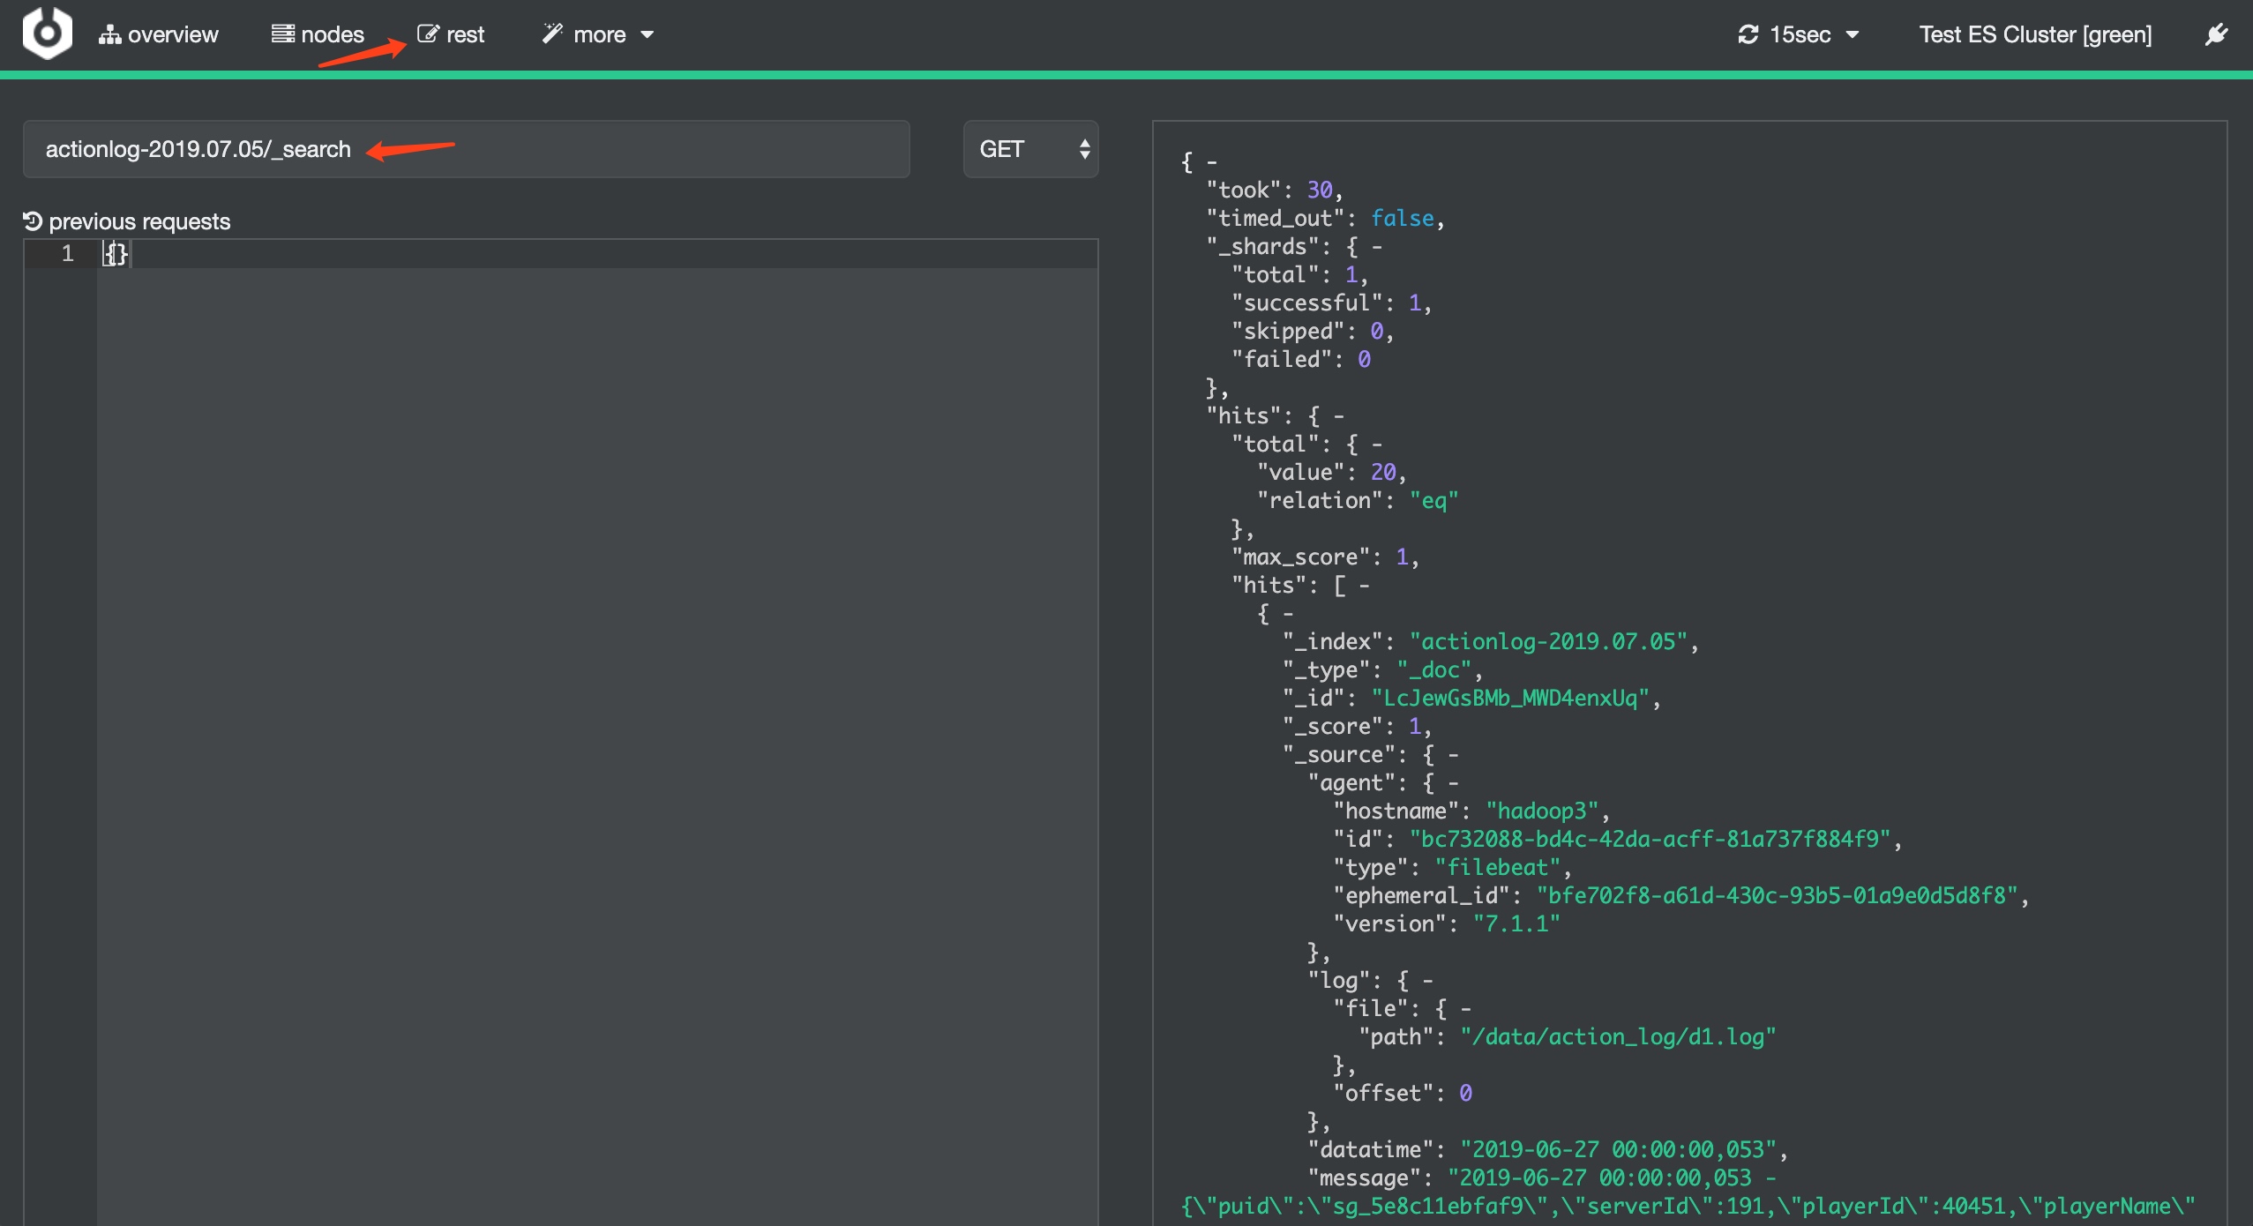Click the "_index" value actionlog-2019.07.05
This screenshot has height=1226, width=2253.
1548,642
